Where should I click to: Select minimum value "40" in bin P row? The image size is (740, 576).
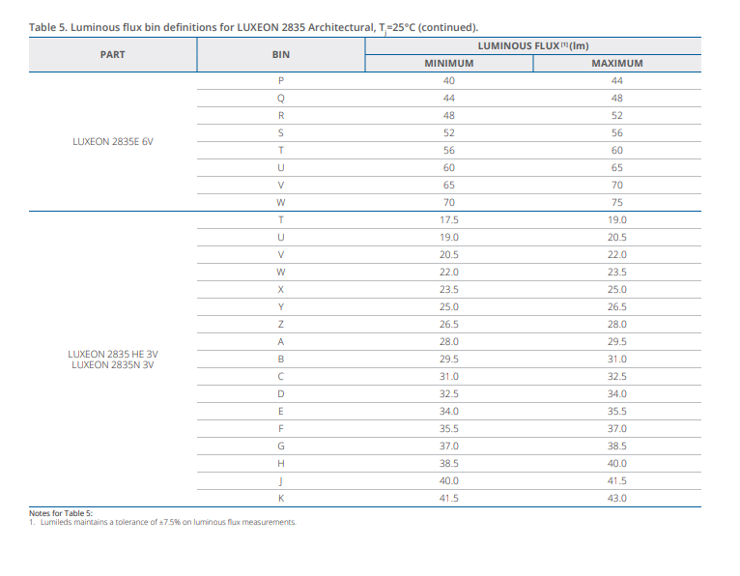pos(449,81)
